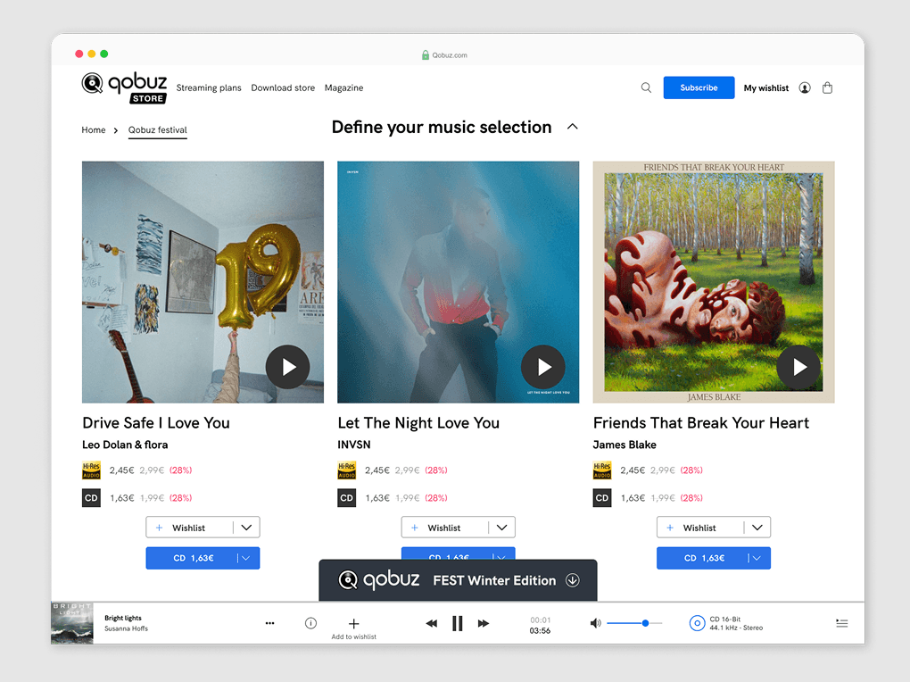Adjust the player volume slider
The height and width of the screenshot is (682, 910).
(x=634, y=623)
